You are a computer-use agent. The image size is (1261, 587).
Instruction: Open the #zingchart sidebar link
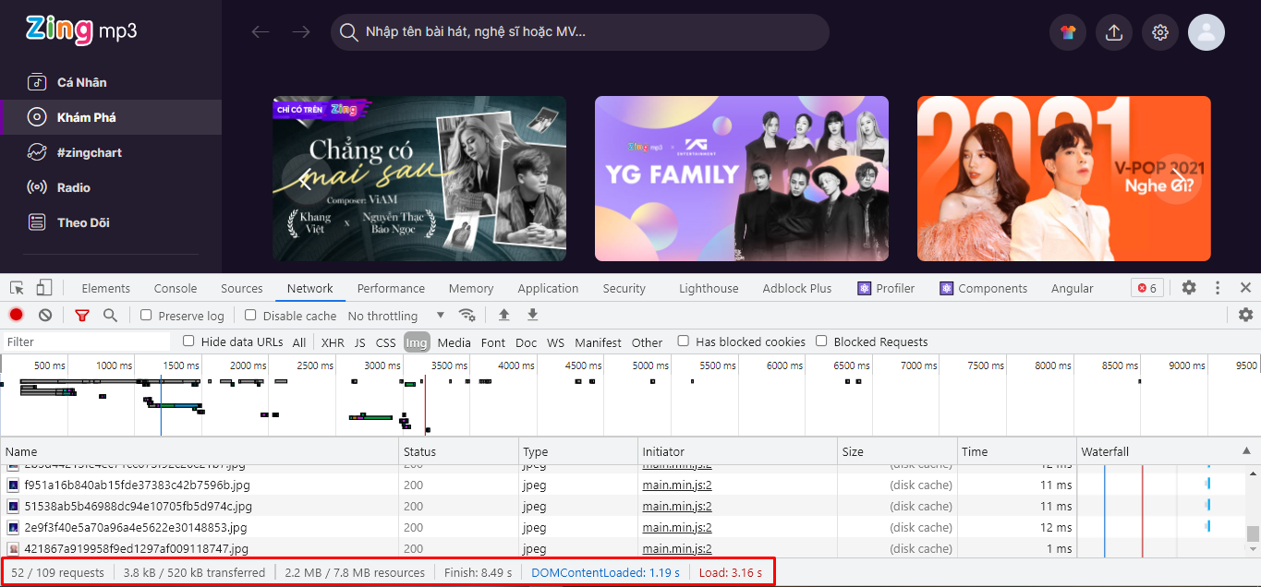tap(89, 152)
